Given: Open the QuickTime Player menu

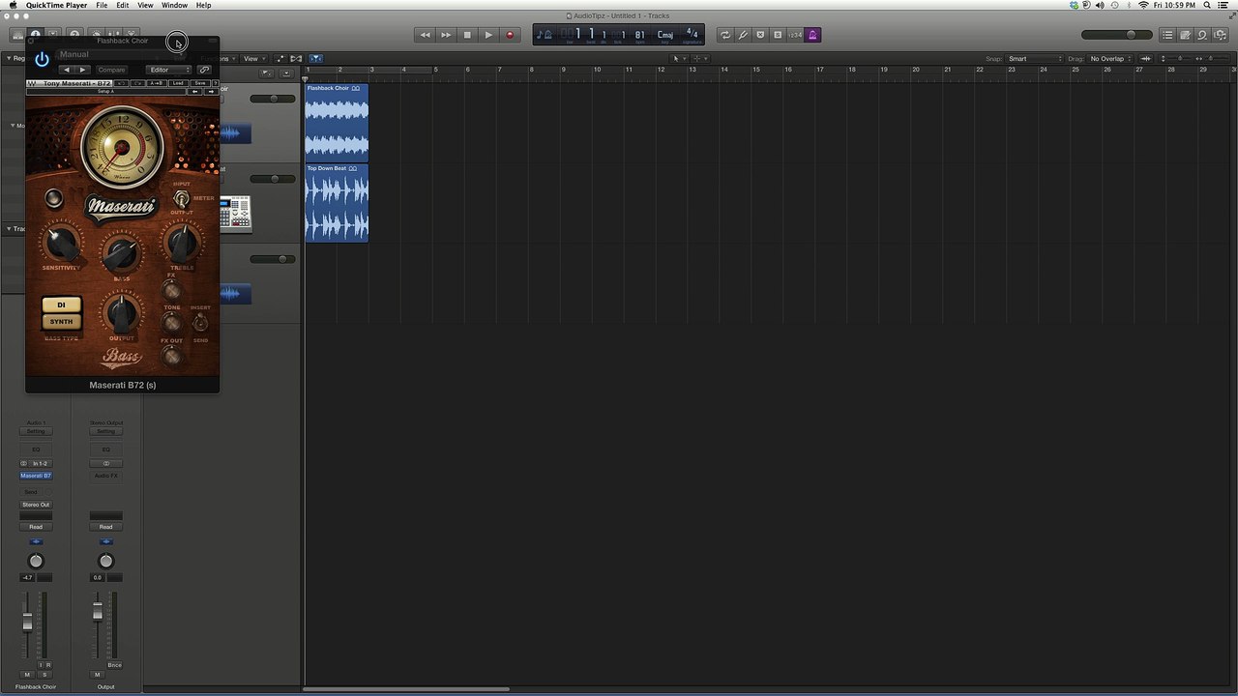Looking at the screenshot, I should pyautogui.click(x=56, y=5).
